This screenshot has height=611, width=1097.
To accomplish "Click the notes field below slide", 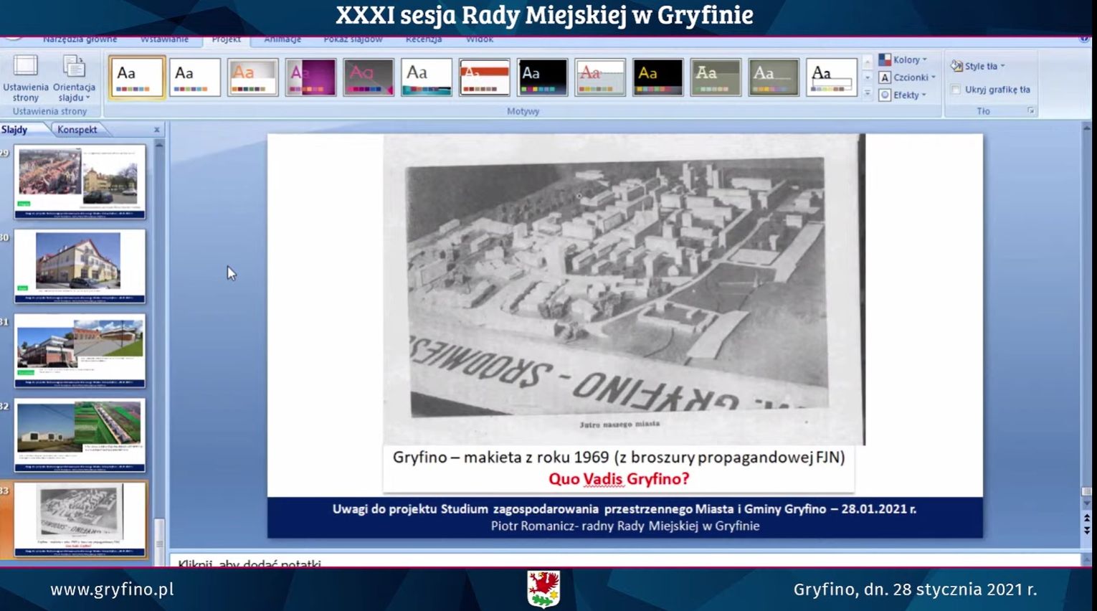I will click(x=624, y=562).
